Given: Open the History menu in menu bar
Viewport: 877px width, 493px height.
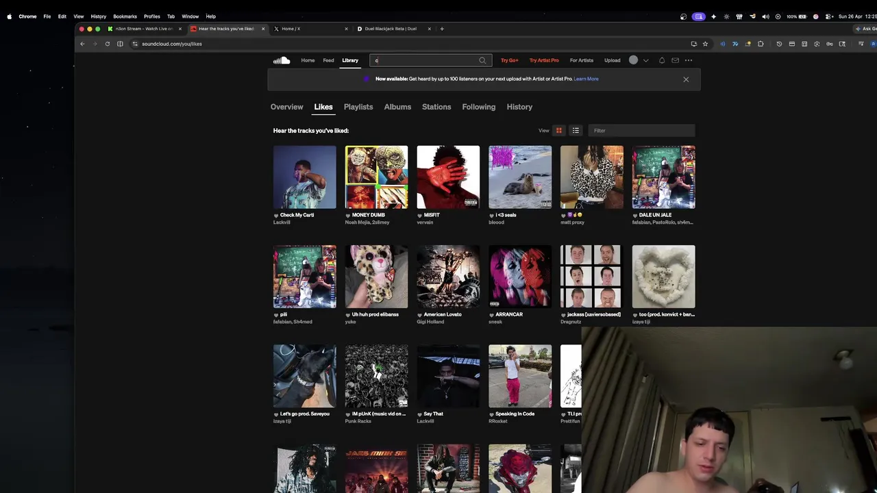Looking at the screenshot, I should click(x=98, y=16).
